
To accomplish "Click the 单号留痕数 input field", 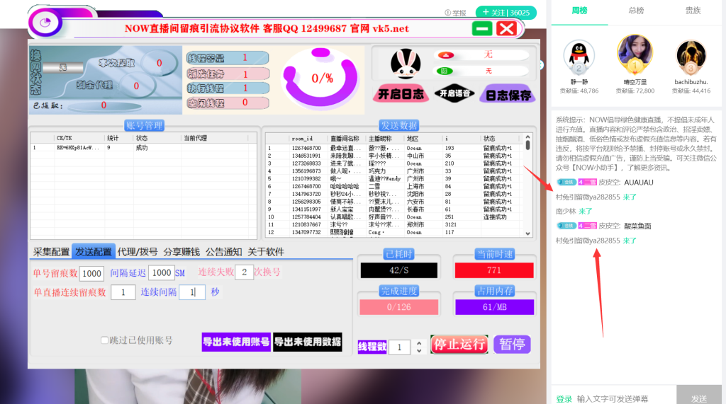I will coord(91,273).
